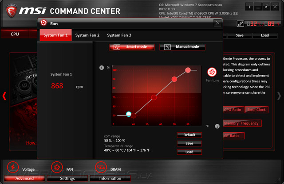Select the CPU tab in main window
Image resolution: width=284 pixels, height=184 pixels.
point(15,34)
